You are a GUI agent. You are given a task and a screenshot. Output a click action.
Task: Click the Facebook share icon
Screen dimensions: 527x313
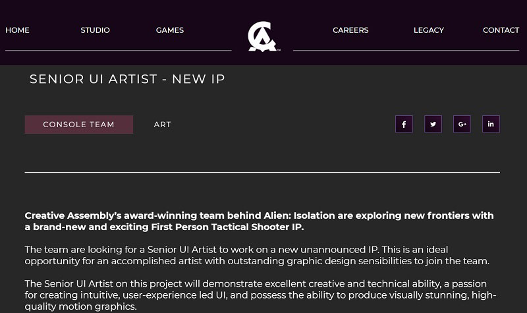(x=404, y=124)
